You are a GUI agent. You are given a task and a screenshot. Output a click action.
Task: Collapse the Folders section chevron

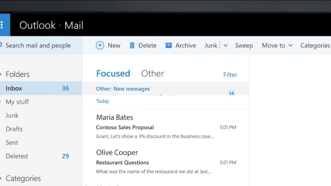[1, 74]
